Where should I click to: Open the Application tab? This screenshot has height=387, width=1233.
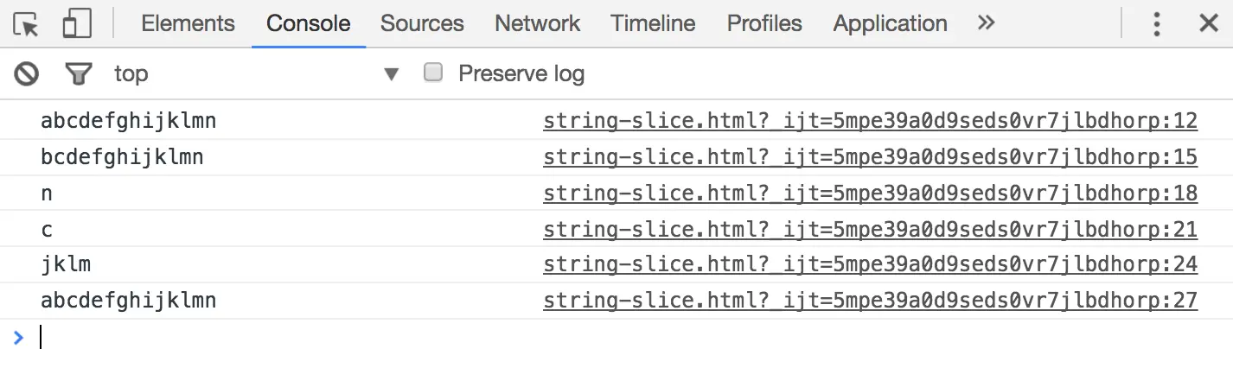pos(890,24)
